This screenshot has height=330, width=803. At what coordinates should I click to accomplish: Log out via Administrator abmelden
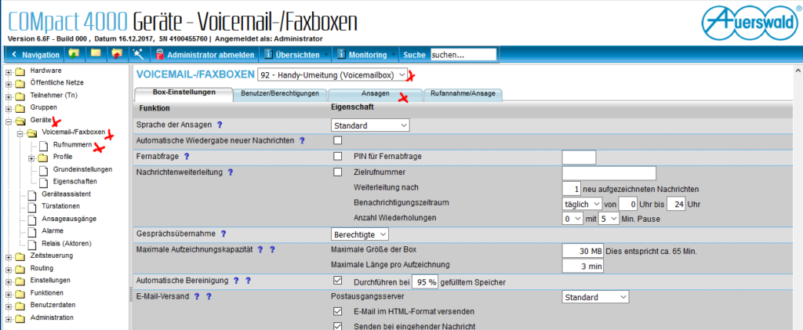click(x=205, y=54)
